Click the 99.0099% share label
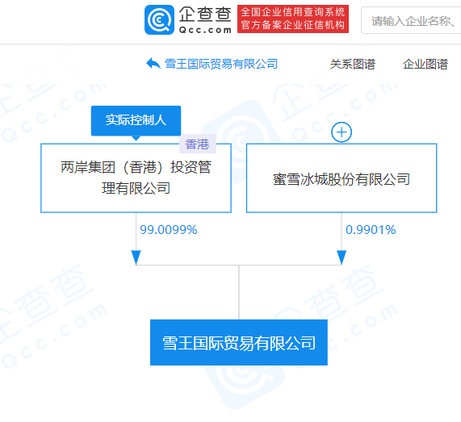 (x=169, y=230)
